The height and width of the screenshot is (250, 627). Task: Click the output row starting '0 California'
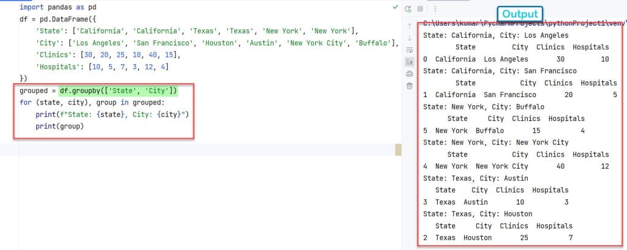(x=516, y=59)
